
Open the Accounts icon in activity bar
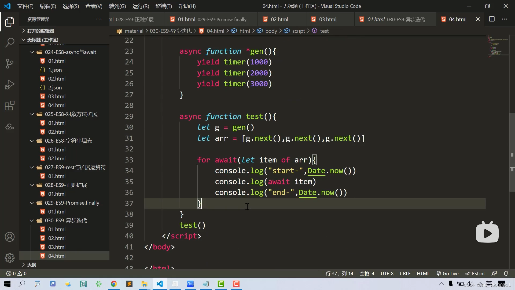(10, 237)
